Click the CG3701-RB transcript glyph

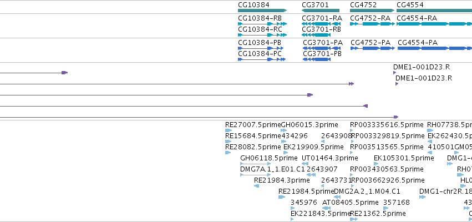pyautogui.click(x=316, y=35)
